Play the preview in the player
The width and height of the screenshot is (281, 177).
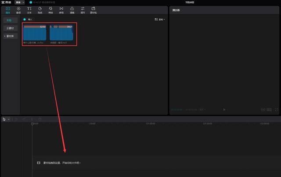[x=224, y=109]
